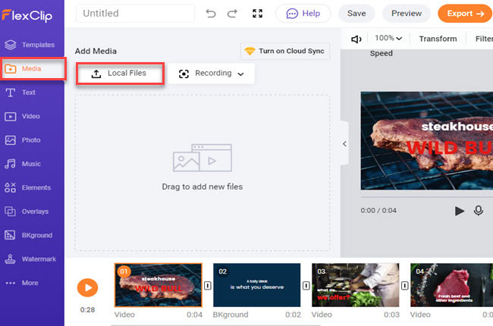Click the preview progress bar
The height and width of the screenshot is (326, 493).
point(427,197)
